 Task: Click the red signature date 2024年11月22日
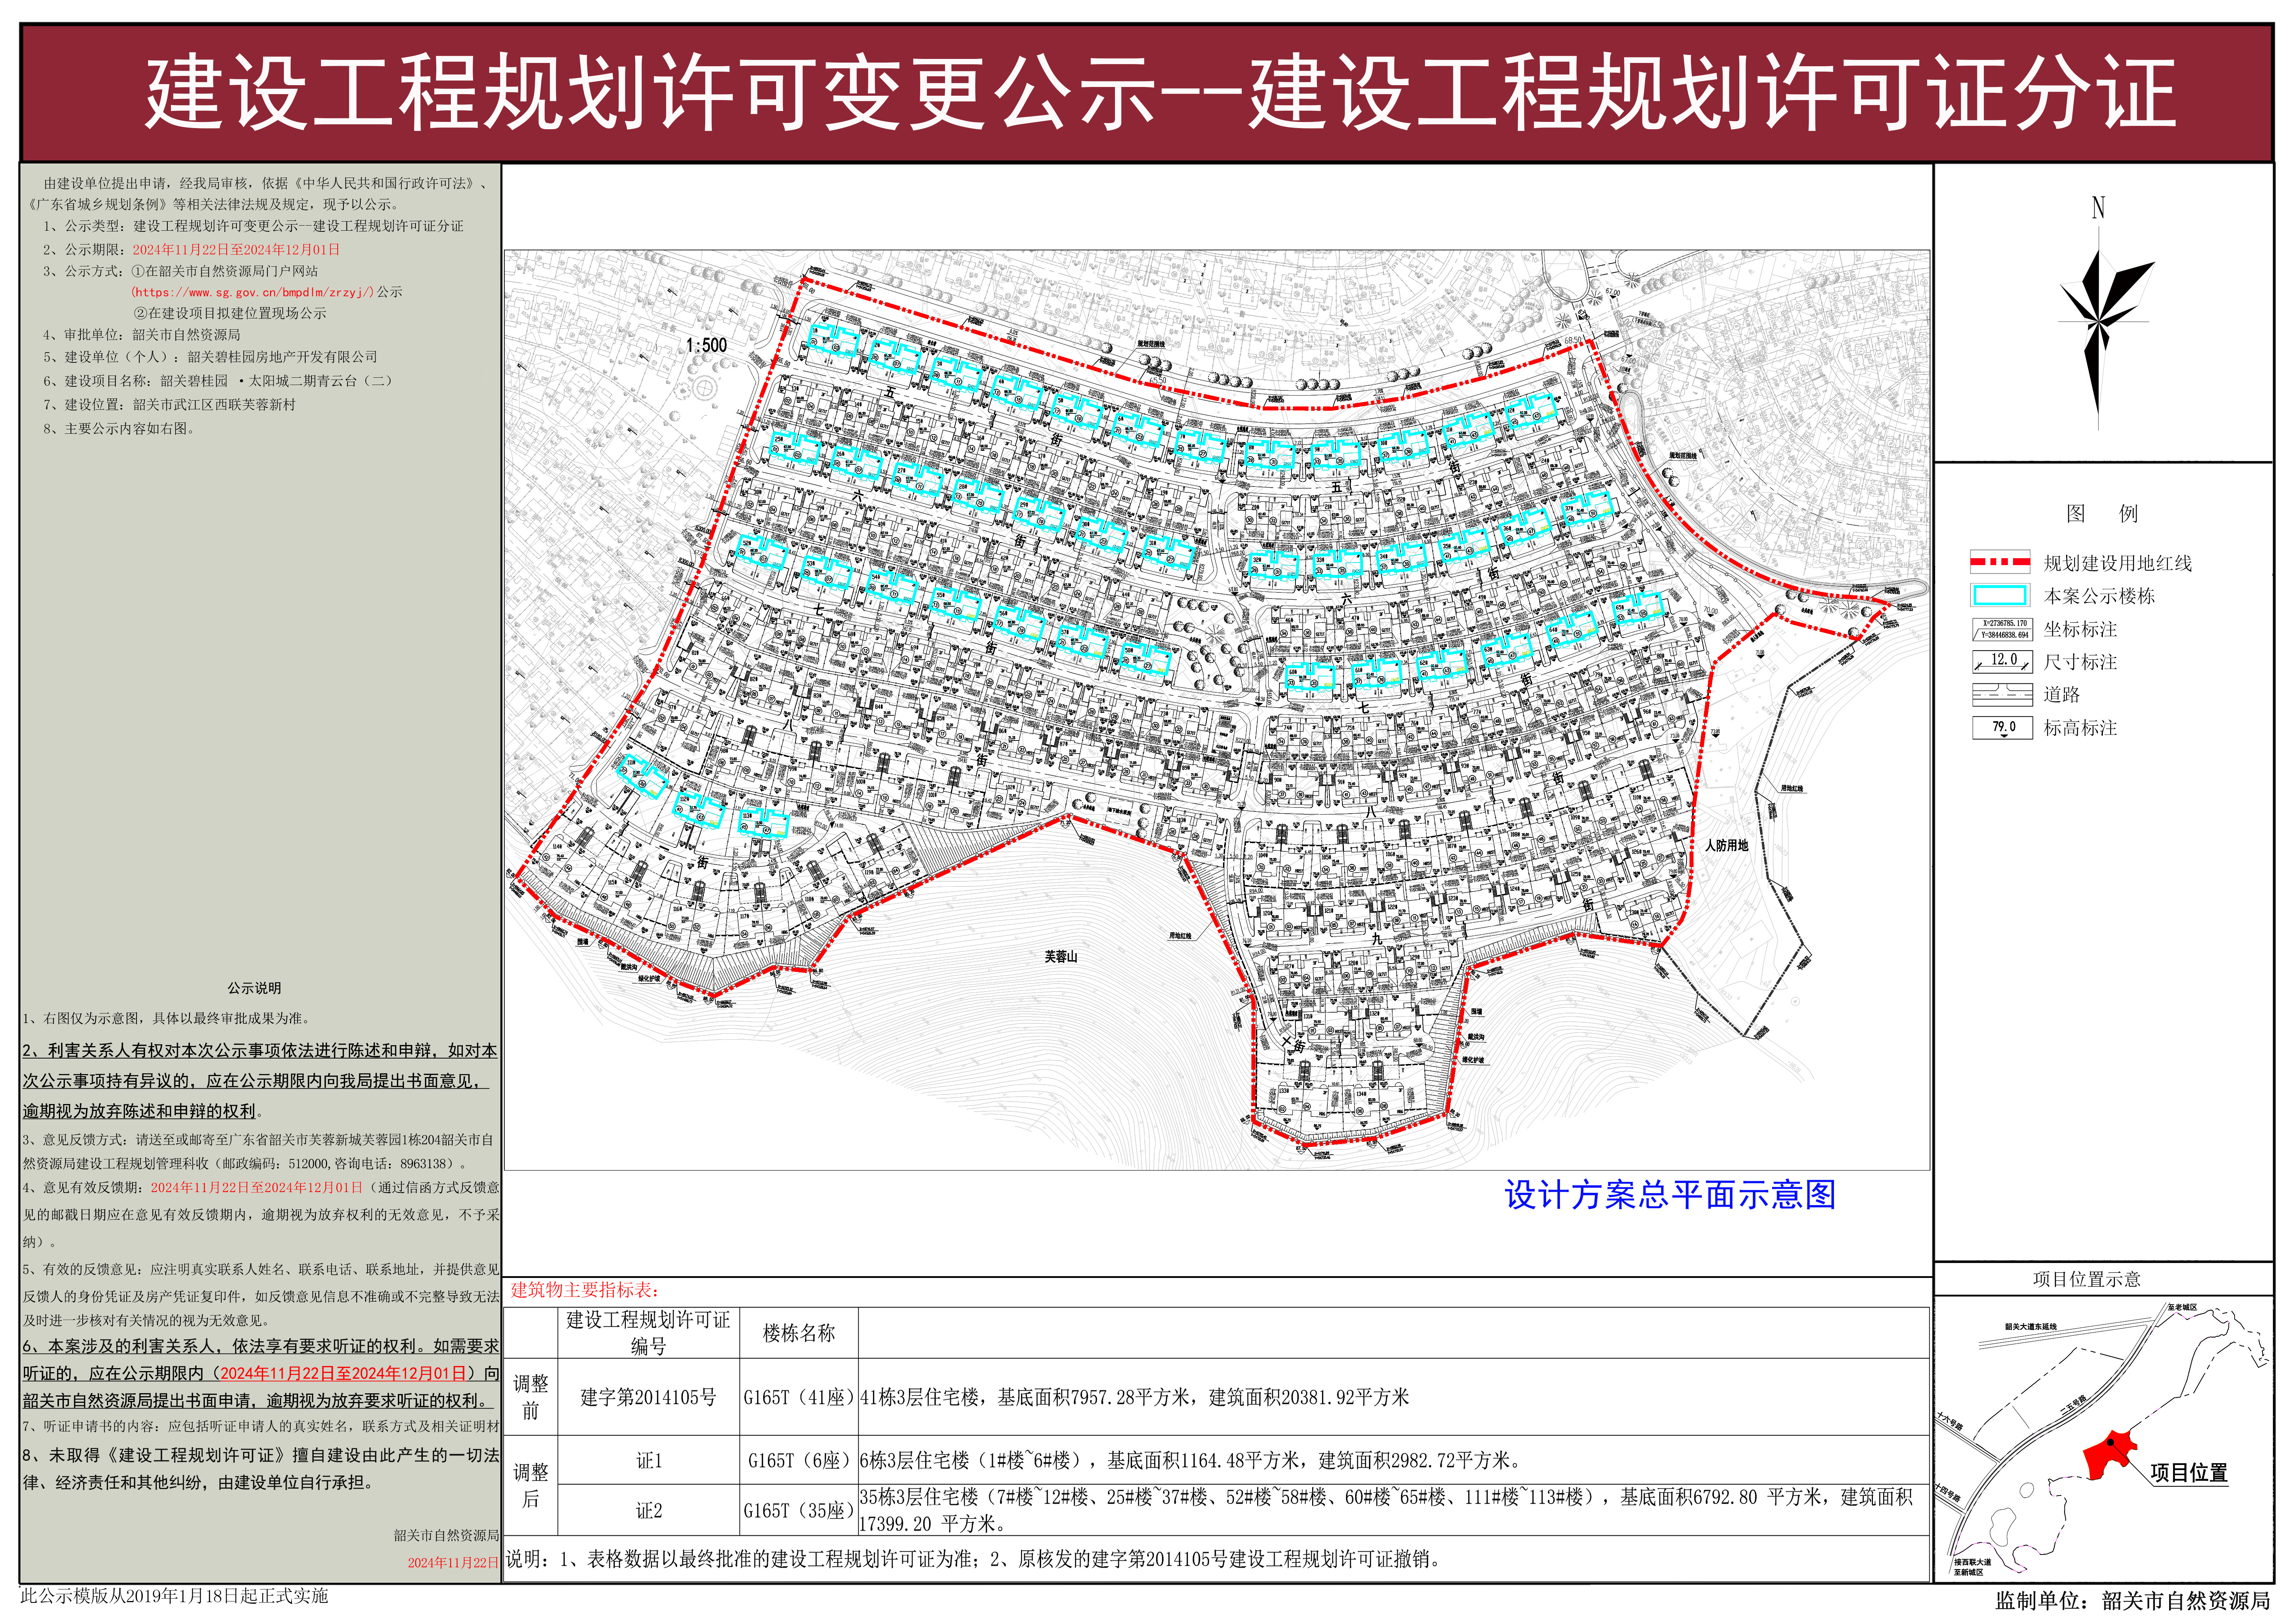tap(453, 1562)
